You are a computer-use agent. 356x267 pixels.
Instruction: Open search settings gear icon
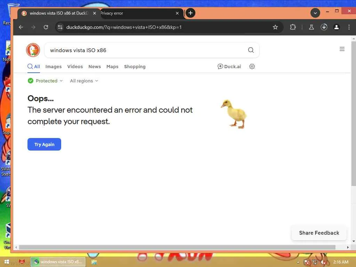pos(252,66)
